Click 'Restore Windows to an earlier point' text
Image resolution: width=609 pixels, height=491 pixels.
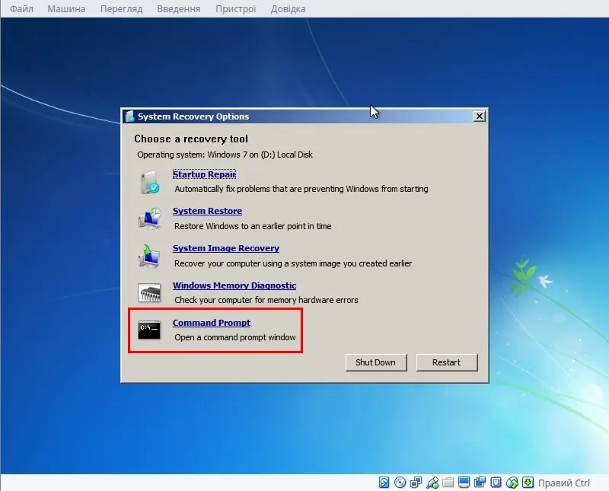point(253,226)
